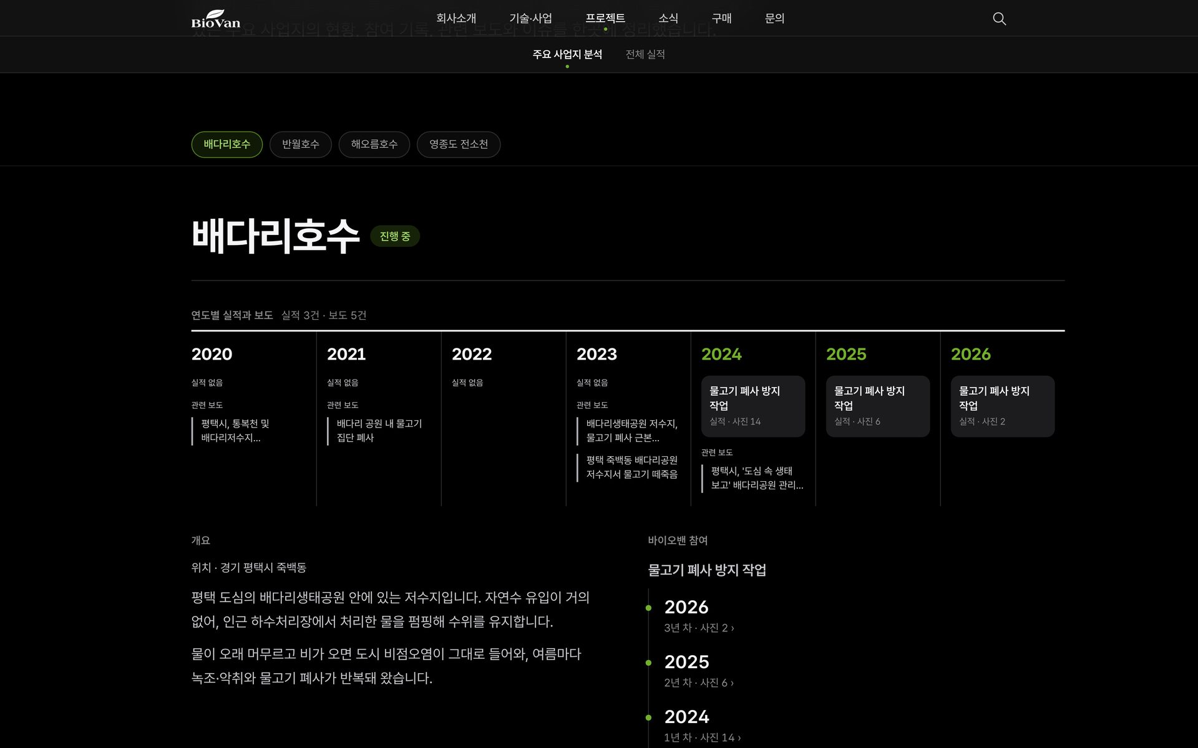
Task: Open the 구매 menu
Action: pyautogui.click(x=721, y=19)
